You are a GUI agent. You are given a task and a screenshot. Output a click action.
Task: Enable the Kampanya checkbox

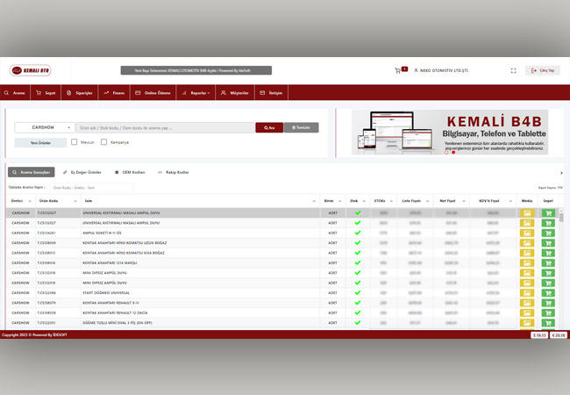(104, 142)
